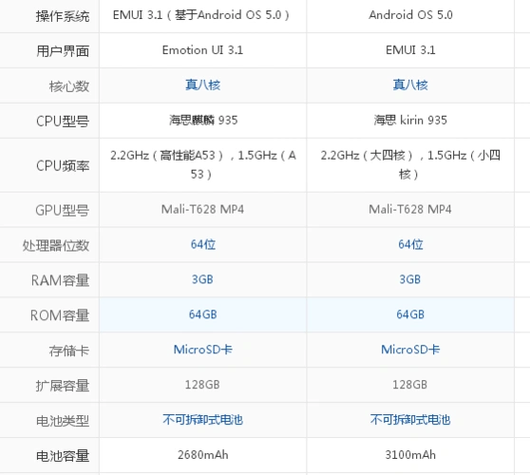Viewport: 530px width, 475px height.
Task: Click the 真八核 link in first phone column
Action: click(x=203, y=85)
